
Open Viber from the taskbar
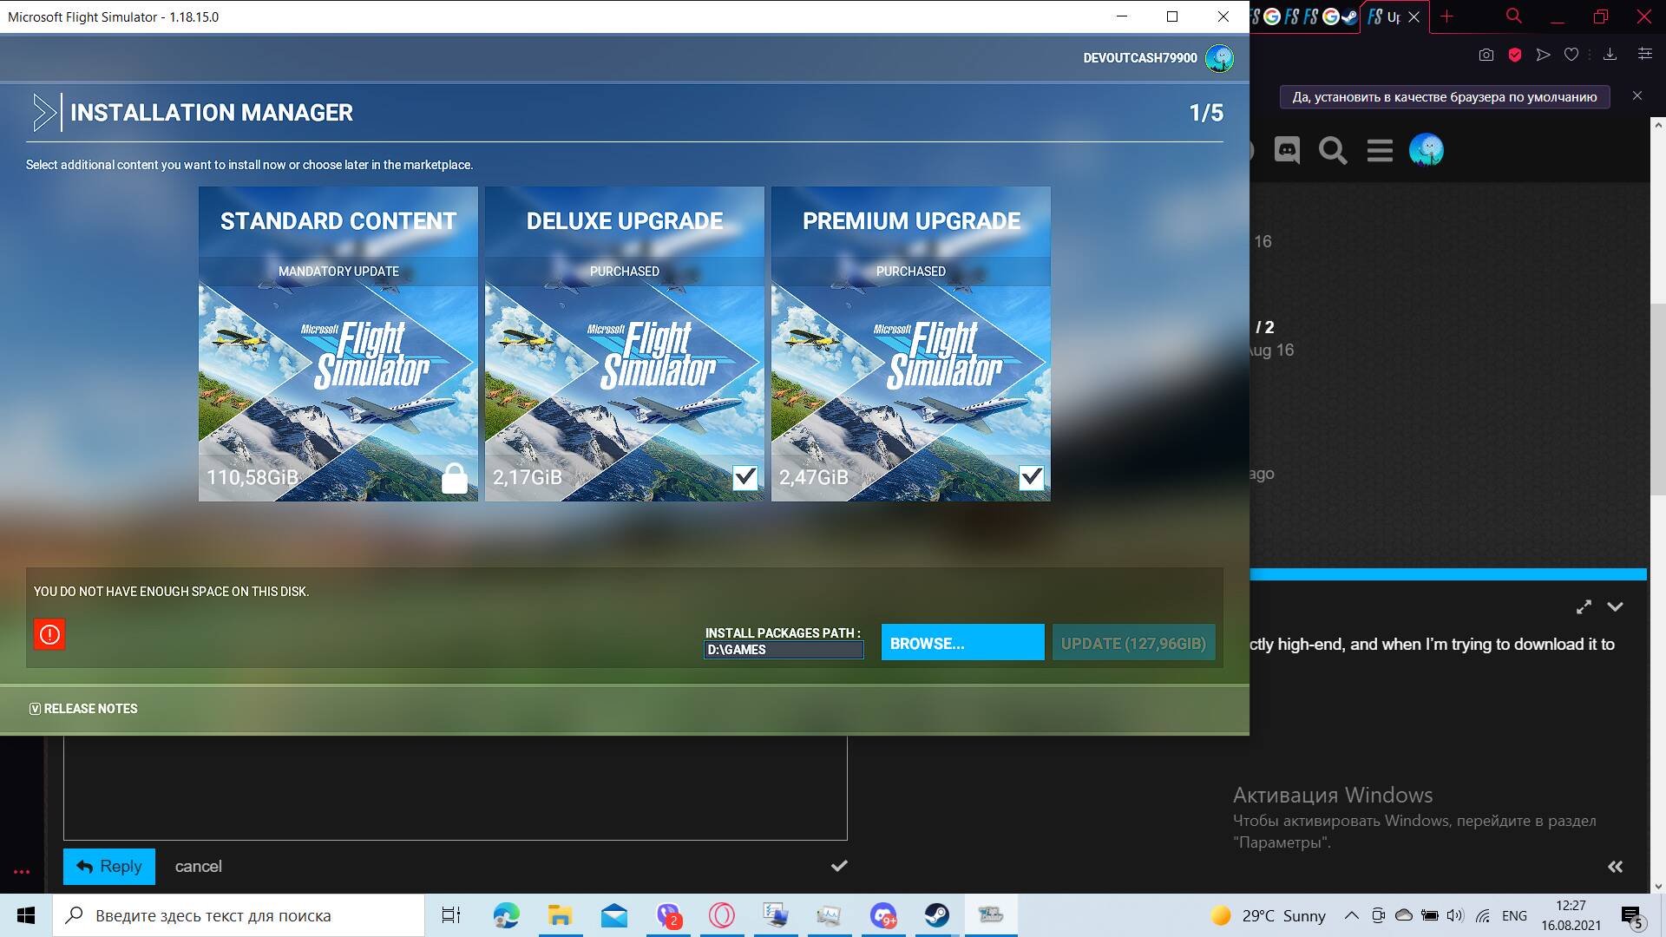tap(668, 915)
